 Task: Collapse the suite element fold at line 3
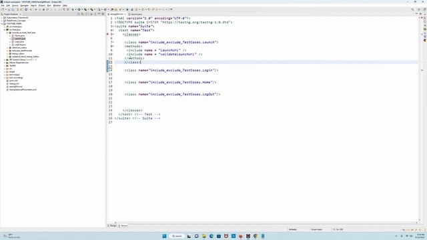[113, 27]
